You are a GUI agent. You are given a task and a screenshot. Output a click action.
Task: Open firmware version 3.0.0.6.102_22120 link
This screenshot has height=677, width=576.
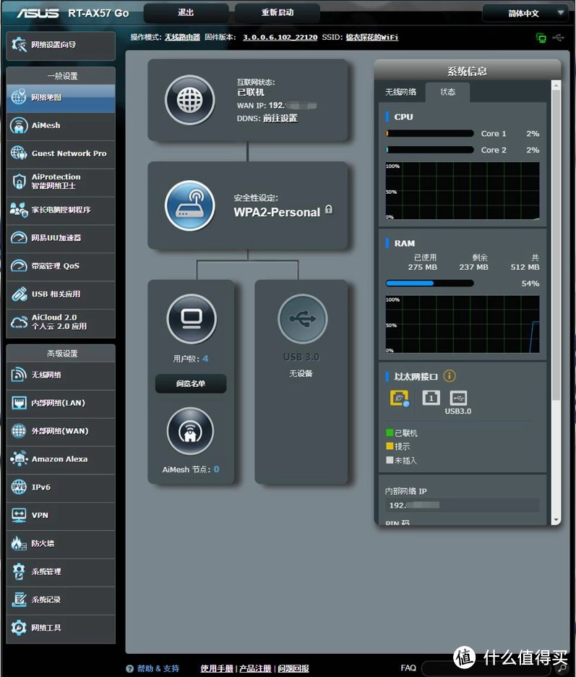click(280, 37)
